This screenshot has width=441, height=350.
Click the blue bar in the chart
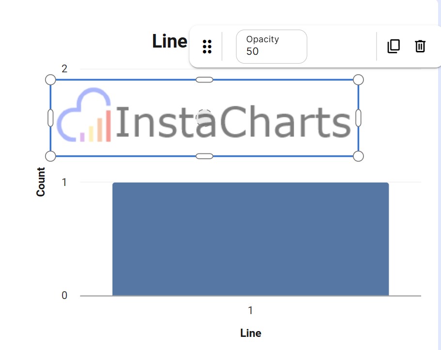251,239
